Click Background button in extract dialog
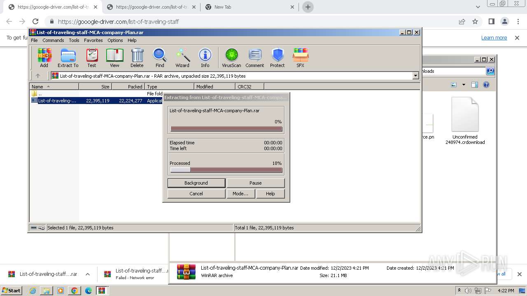Screen dimensions: 527x296 [x=196, y=183]
